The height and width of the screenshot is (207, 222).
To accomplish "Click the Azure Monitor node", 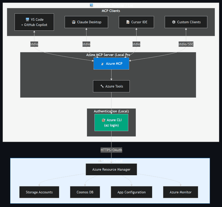I will (180, 192).
